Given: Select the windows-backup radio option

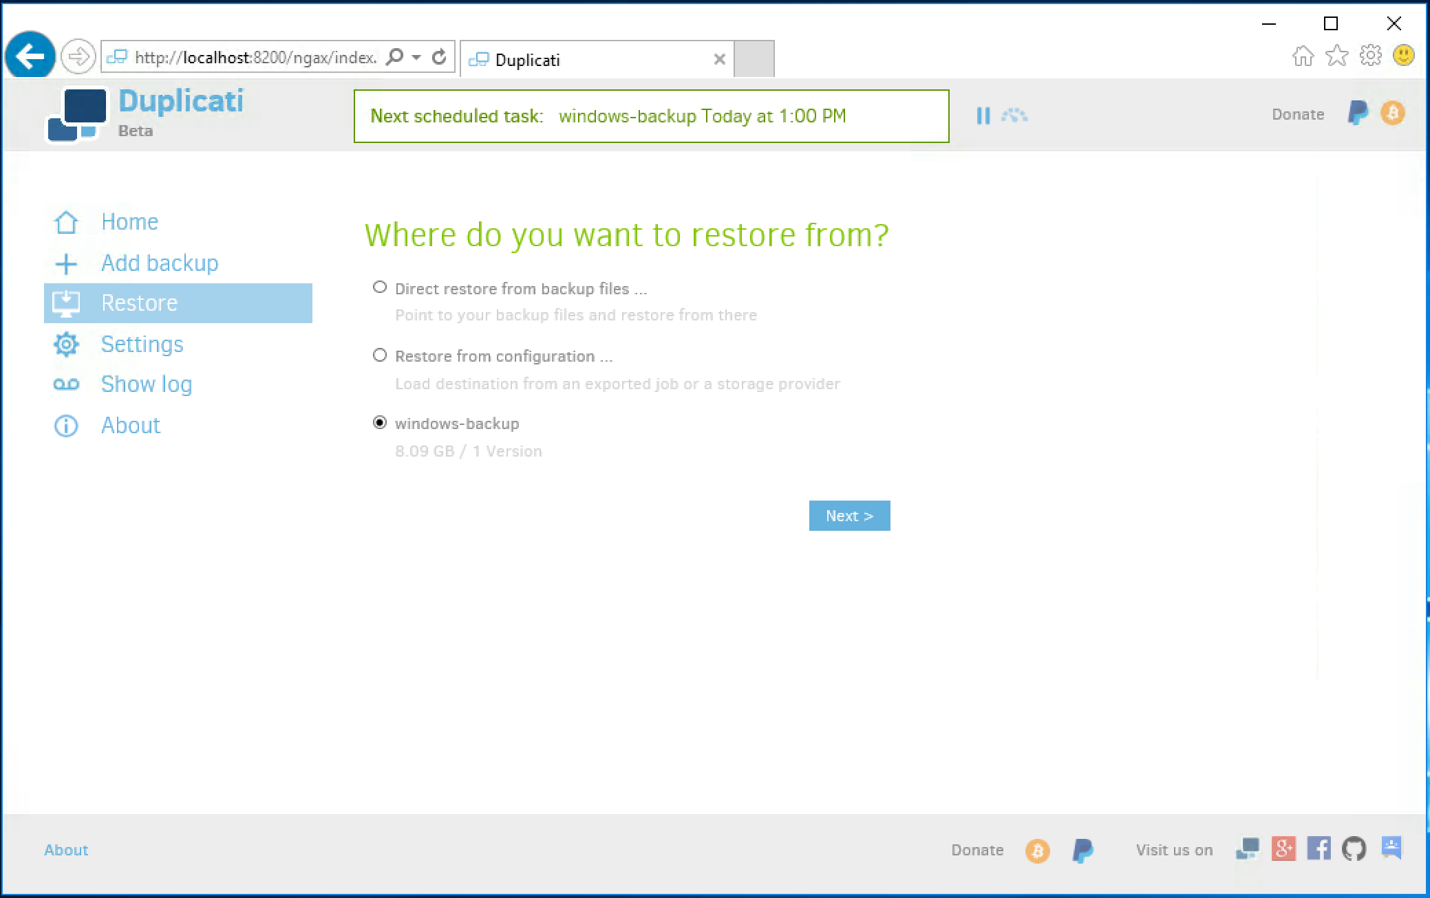Looking at the screenshot, I should (x=380, y=423).
